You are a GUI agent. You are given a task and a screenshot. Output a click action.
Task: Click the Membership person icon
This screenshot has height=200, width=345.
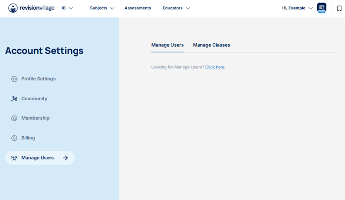coord(14,118)
